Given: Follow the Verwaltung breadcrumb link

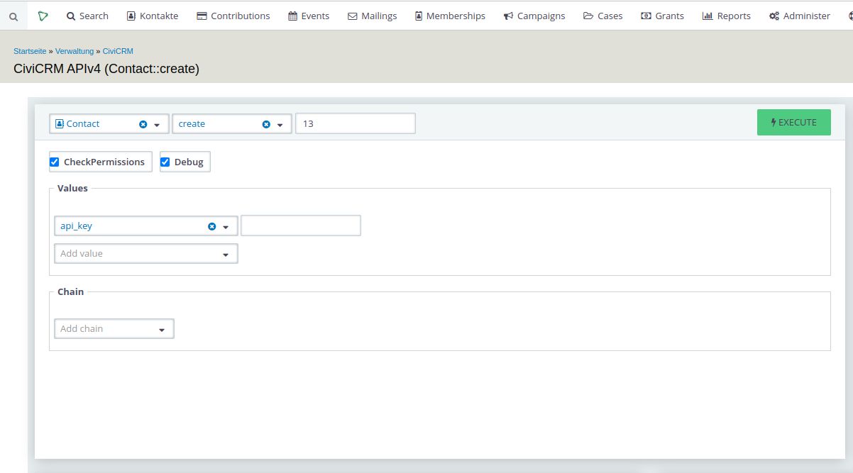Looking at the screenshot, I should pyautogui.click(x=75, y=51).
